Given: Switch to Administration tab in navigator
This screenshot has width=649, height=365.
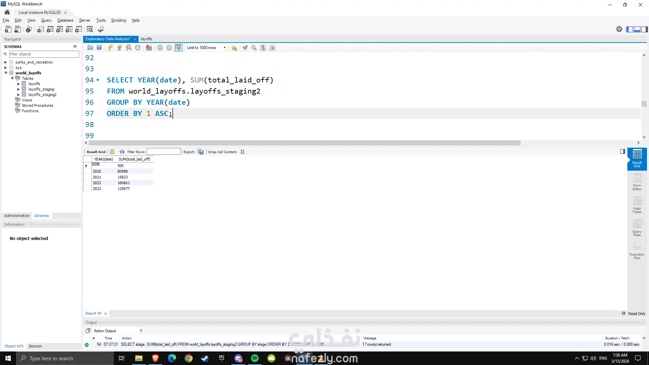Looking at the screenshot, I should 17,216.
